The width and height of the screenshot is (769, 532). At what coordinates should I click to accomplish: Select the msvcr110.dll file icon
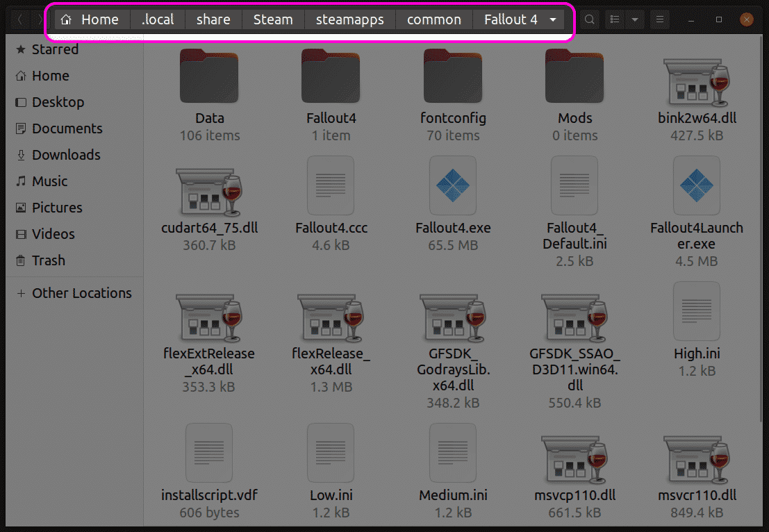coord(697,460)
